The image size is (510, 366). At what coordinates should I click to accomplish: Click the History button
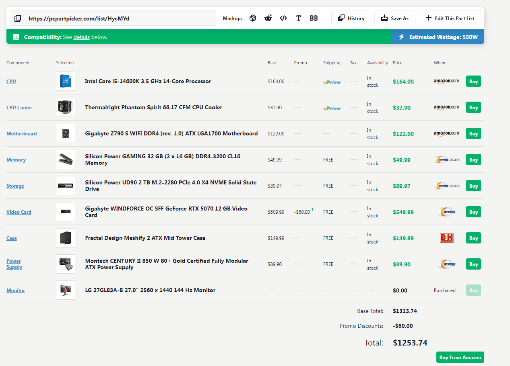pyautogui.click(x=351, y=18)
